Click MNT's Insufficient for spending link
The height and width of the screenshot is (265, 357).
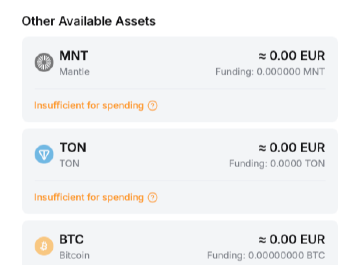(89, 106)
